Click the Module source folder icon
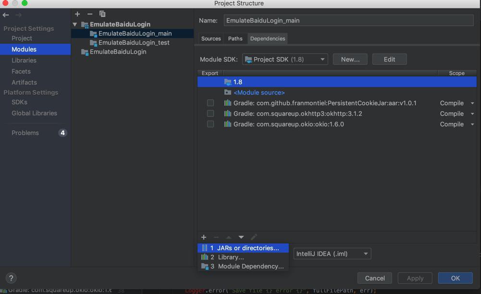The height and width of the screenshot is (294, 481). (x=228, y=92)
